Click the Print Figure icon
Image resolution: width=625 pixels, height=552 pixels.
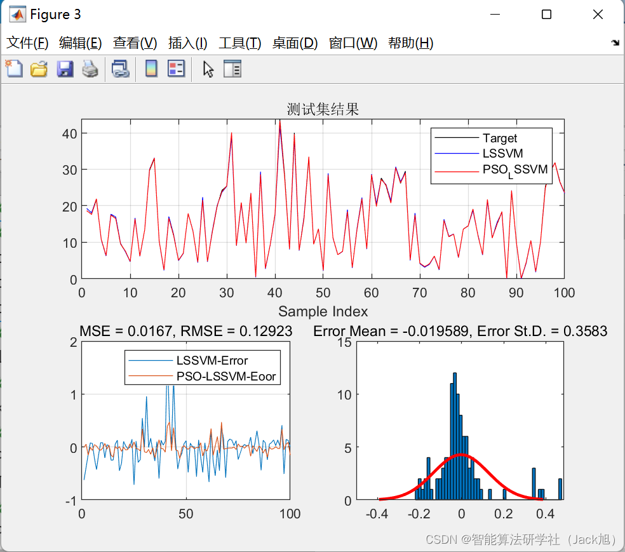90,69
